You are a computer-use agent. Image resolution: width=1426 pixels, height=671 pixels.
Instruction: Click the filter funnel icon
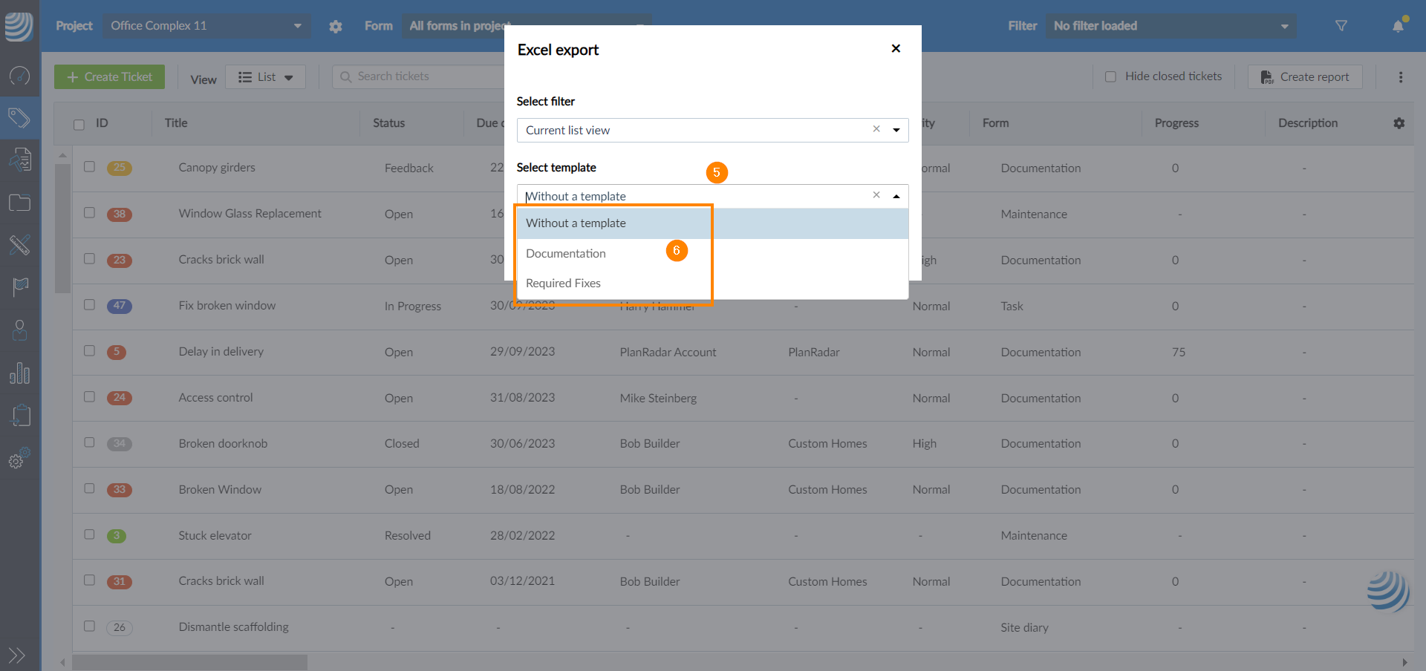pos(1341,26)
